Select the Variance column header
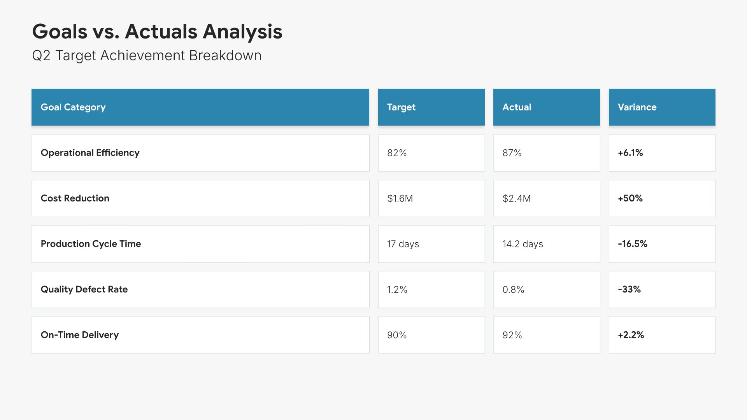The height and width of the screenshot is (420, 747). tap(637, 107)
